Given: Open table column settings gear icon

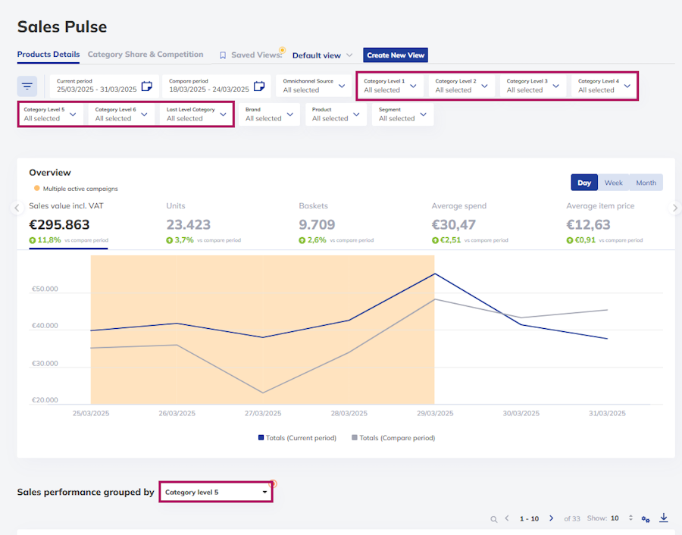Looking at the screenshot, I should (646, 519).
